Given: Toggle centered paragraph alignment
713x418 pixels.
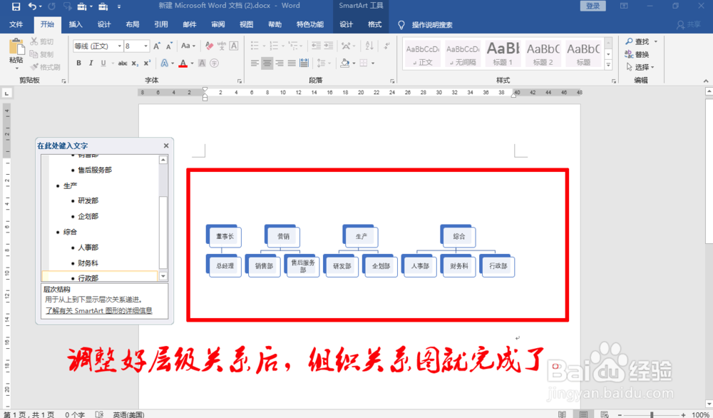Looking at the screenshot, I should 267,63.
